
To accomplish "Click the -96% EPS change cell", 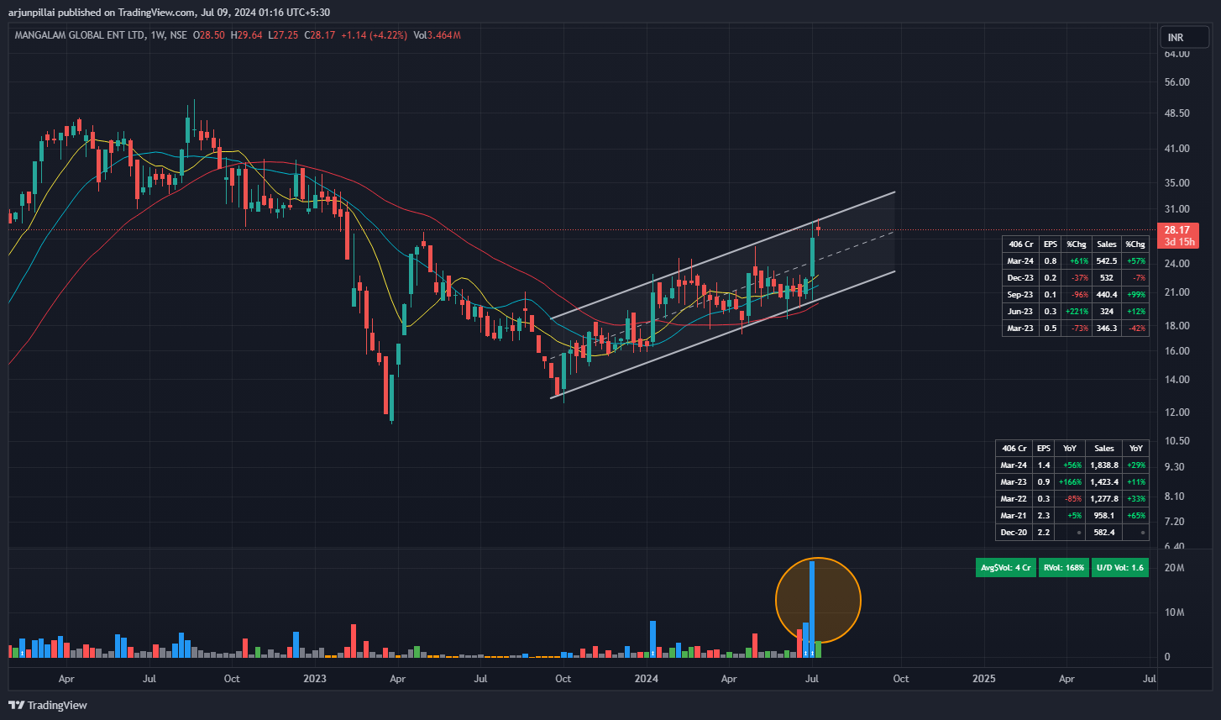I will (1076, 294).
